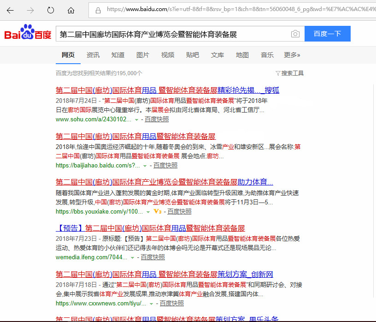Open 百度快照 for the baijiahao result
376x322 pixels.
(165, 166)
